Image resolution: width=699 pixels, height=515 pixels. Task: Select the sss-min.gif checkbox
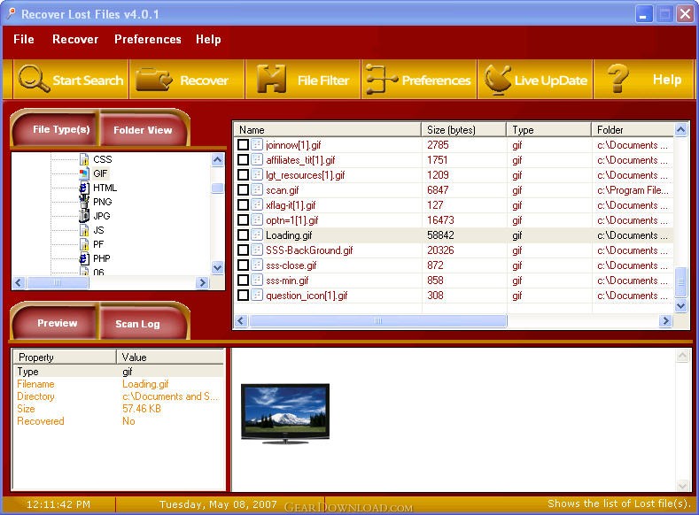pos(243,281)
